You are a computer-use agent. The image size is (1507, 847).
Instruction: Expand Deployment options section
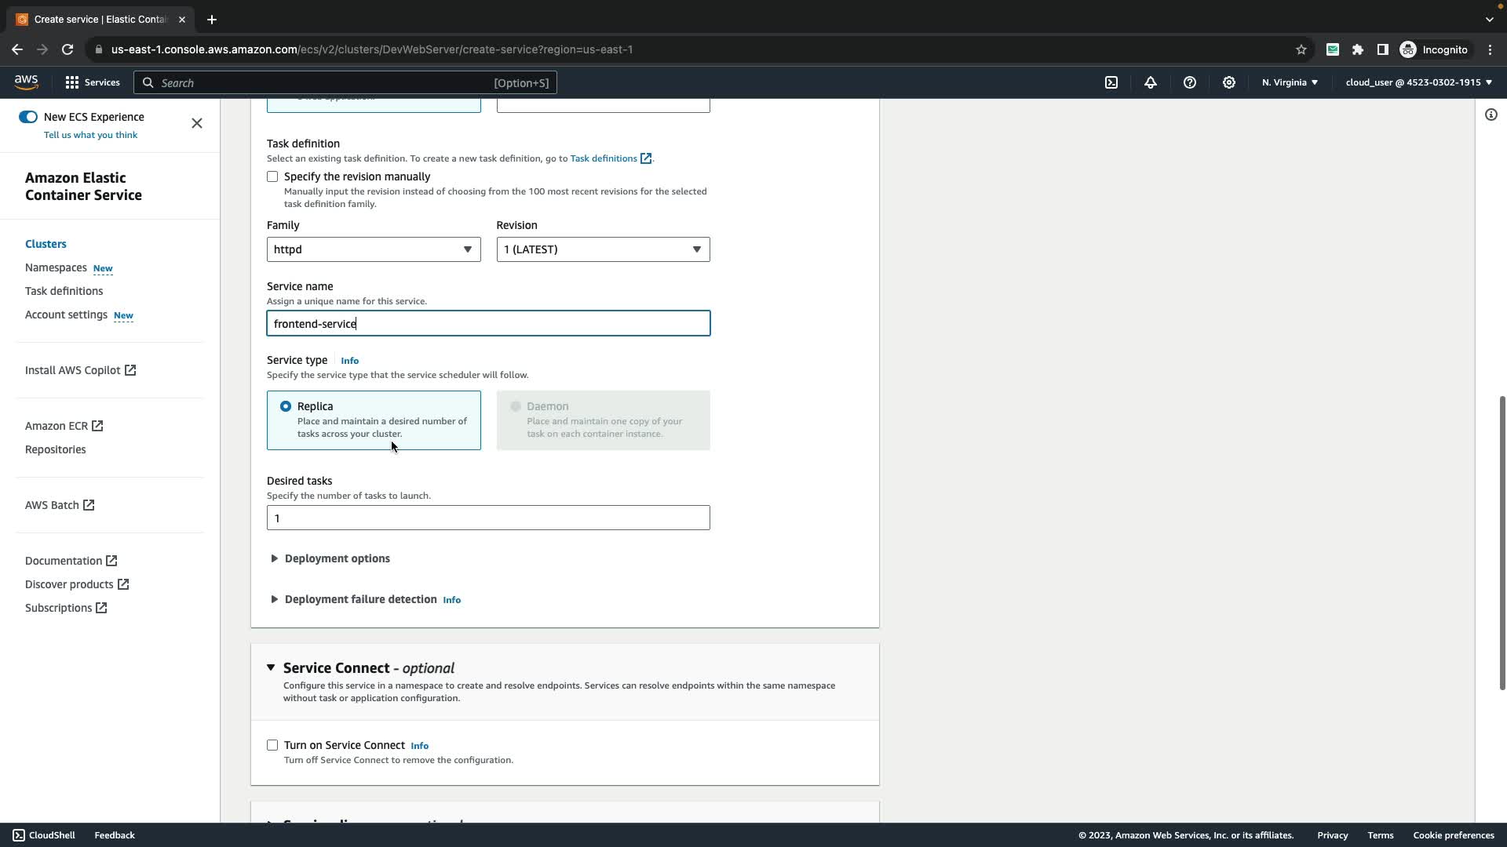pos(337,558)
